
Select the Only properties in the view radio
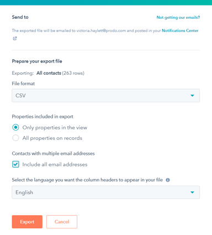tap(15, 127)
